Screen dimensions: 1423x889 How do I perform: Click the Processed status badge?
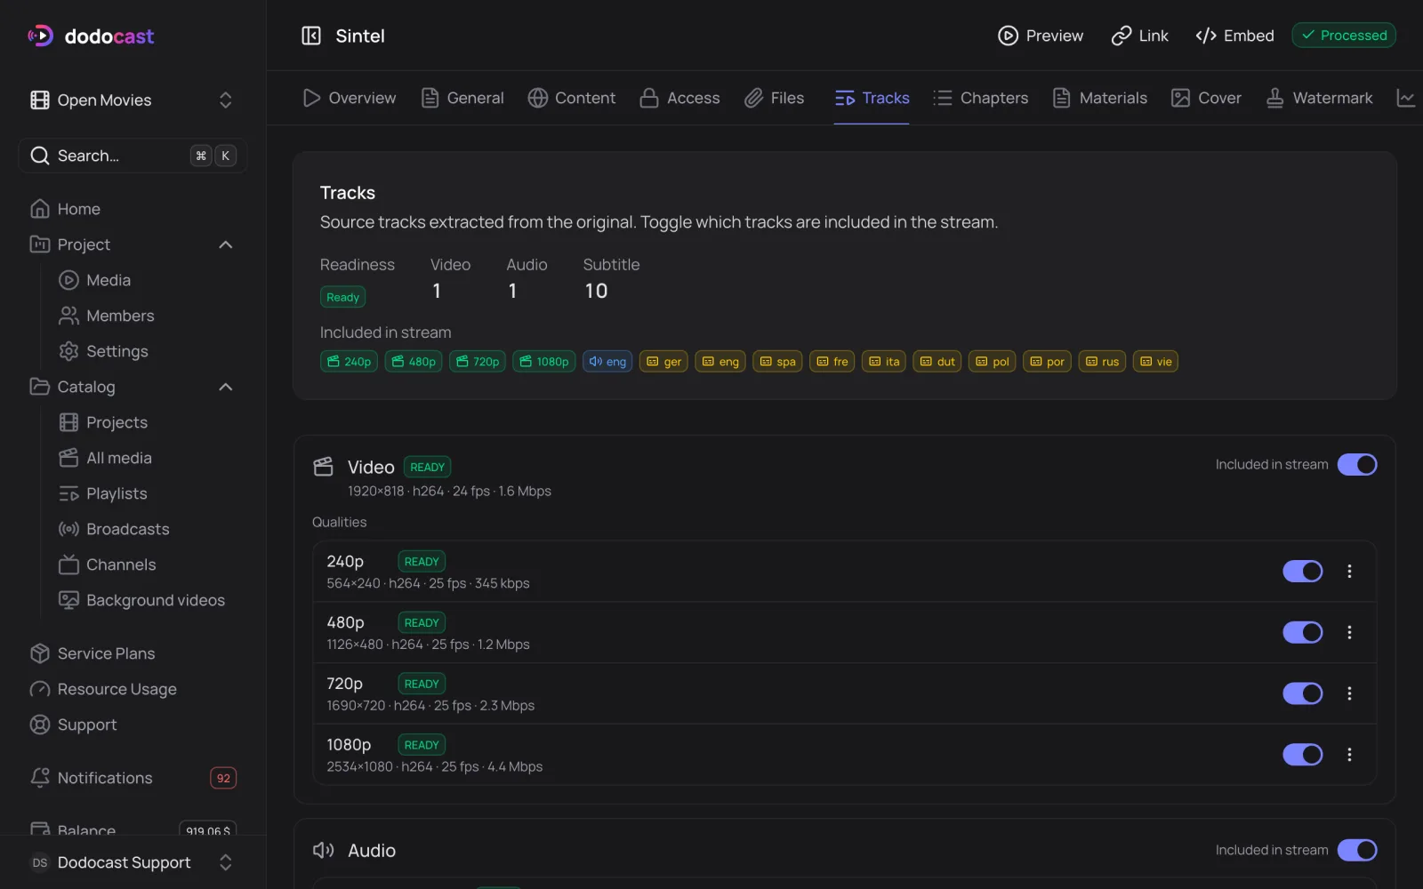click(x=1344, y=36)
